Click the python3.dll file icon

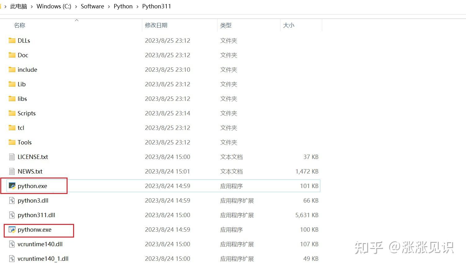coord(12,200)
